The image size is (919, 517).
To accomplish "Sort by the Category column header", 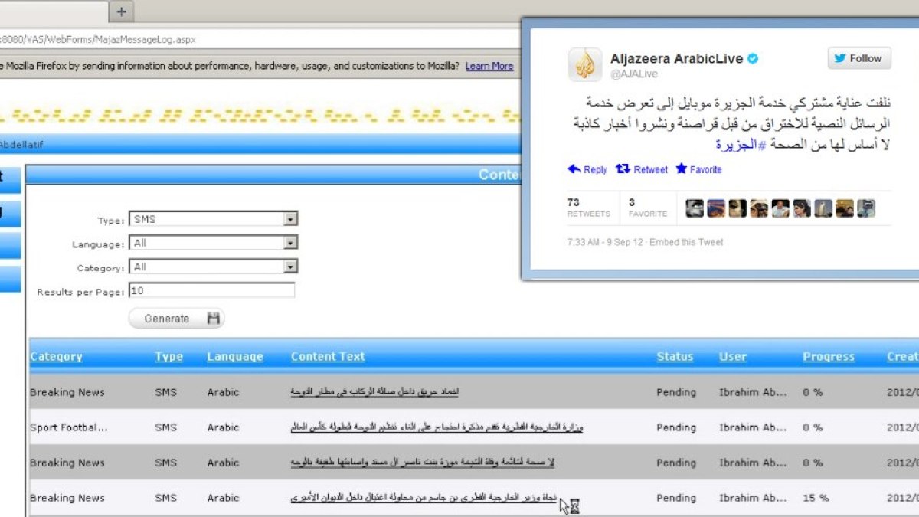I will pos(56,356).
